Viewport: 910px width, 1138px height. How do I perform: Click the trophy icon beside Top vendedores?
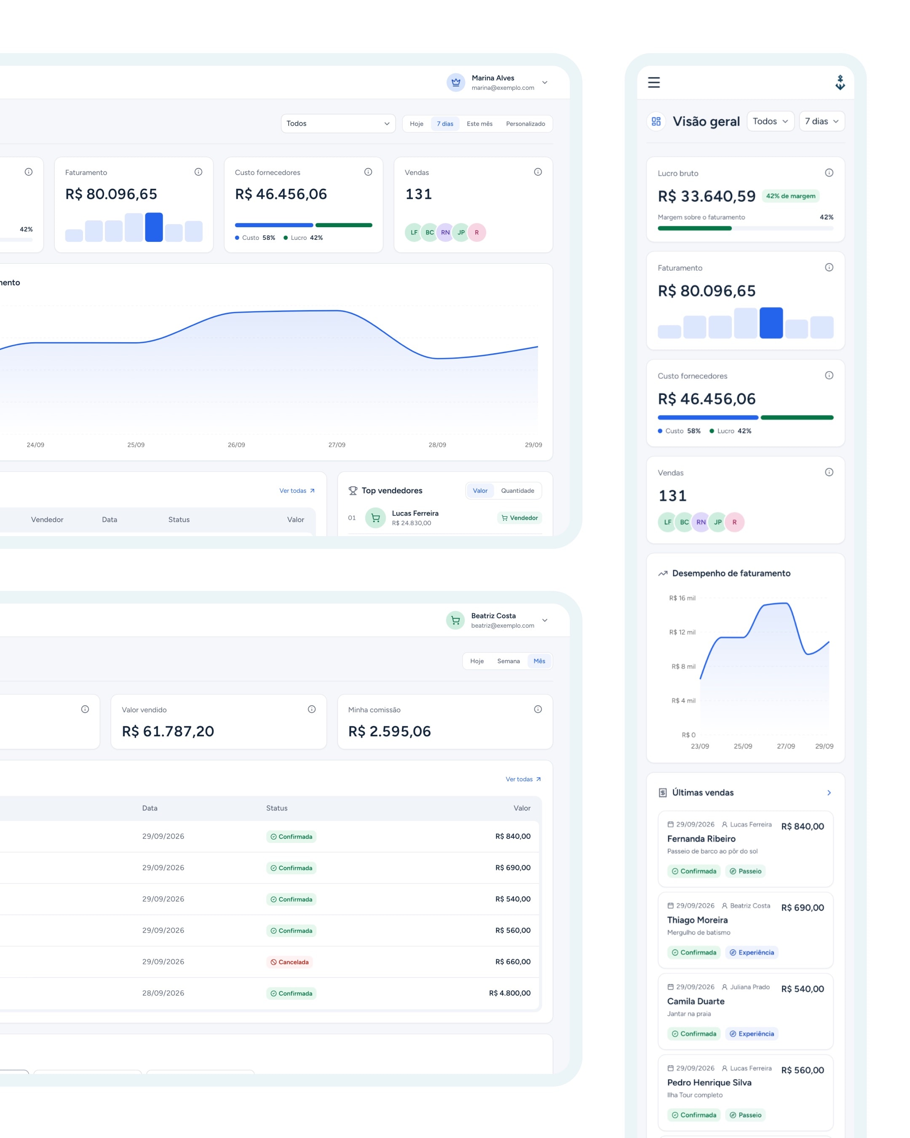coord(353,491)
